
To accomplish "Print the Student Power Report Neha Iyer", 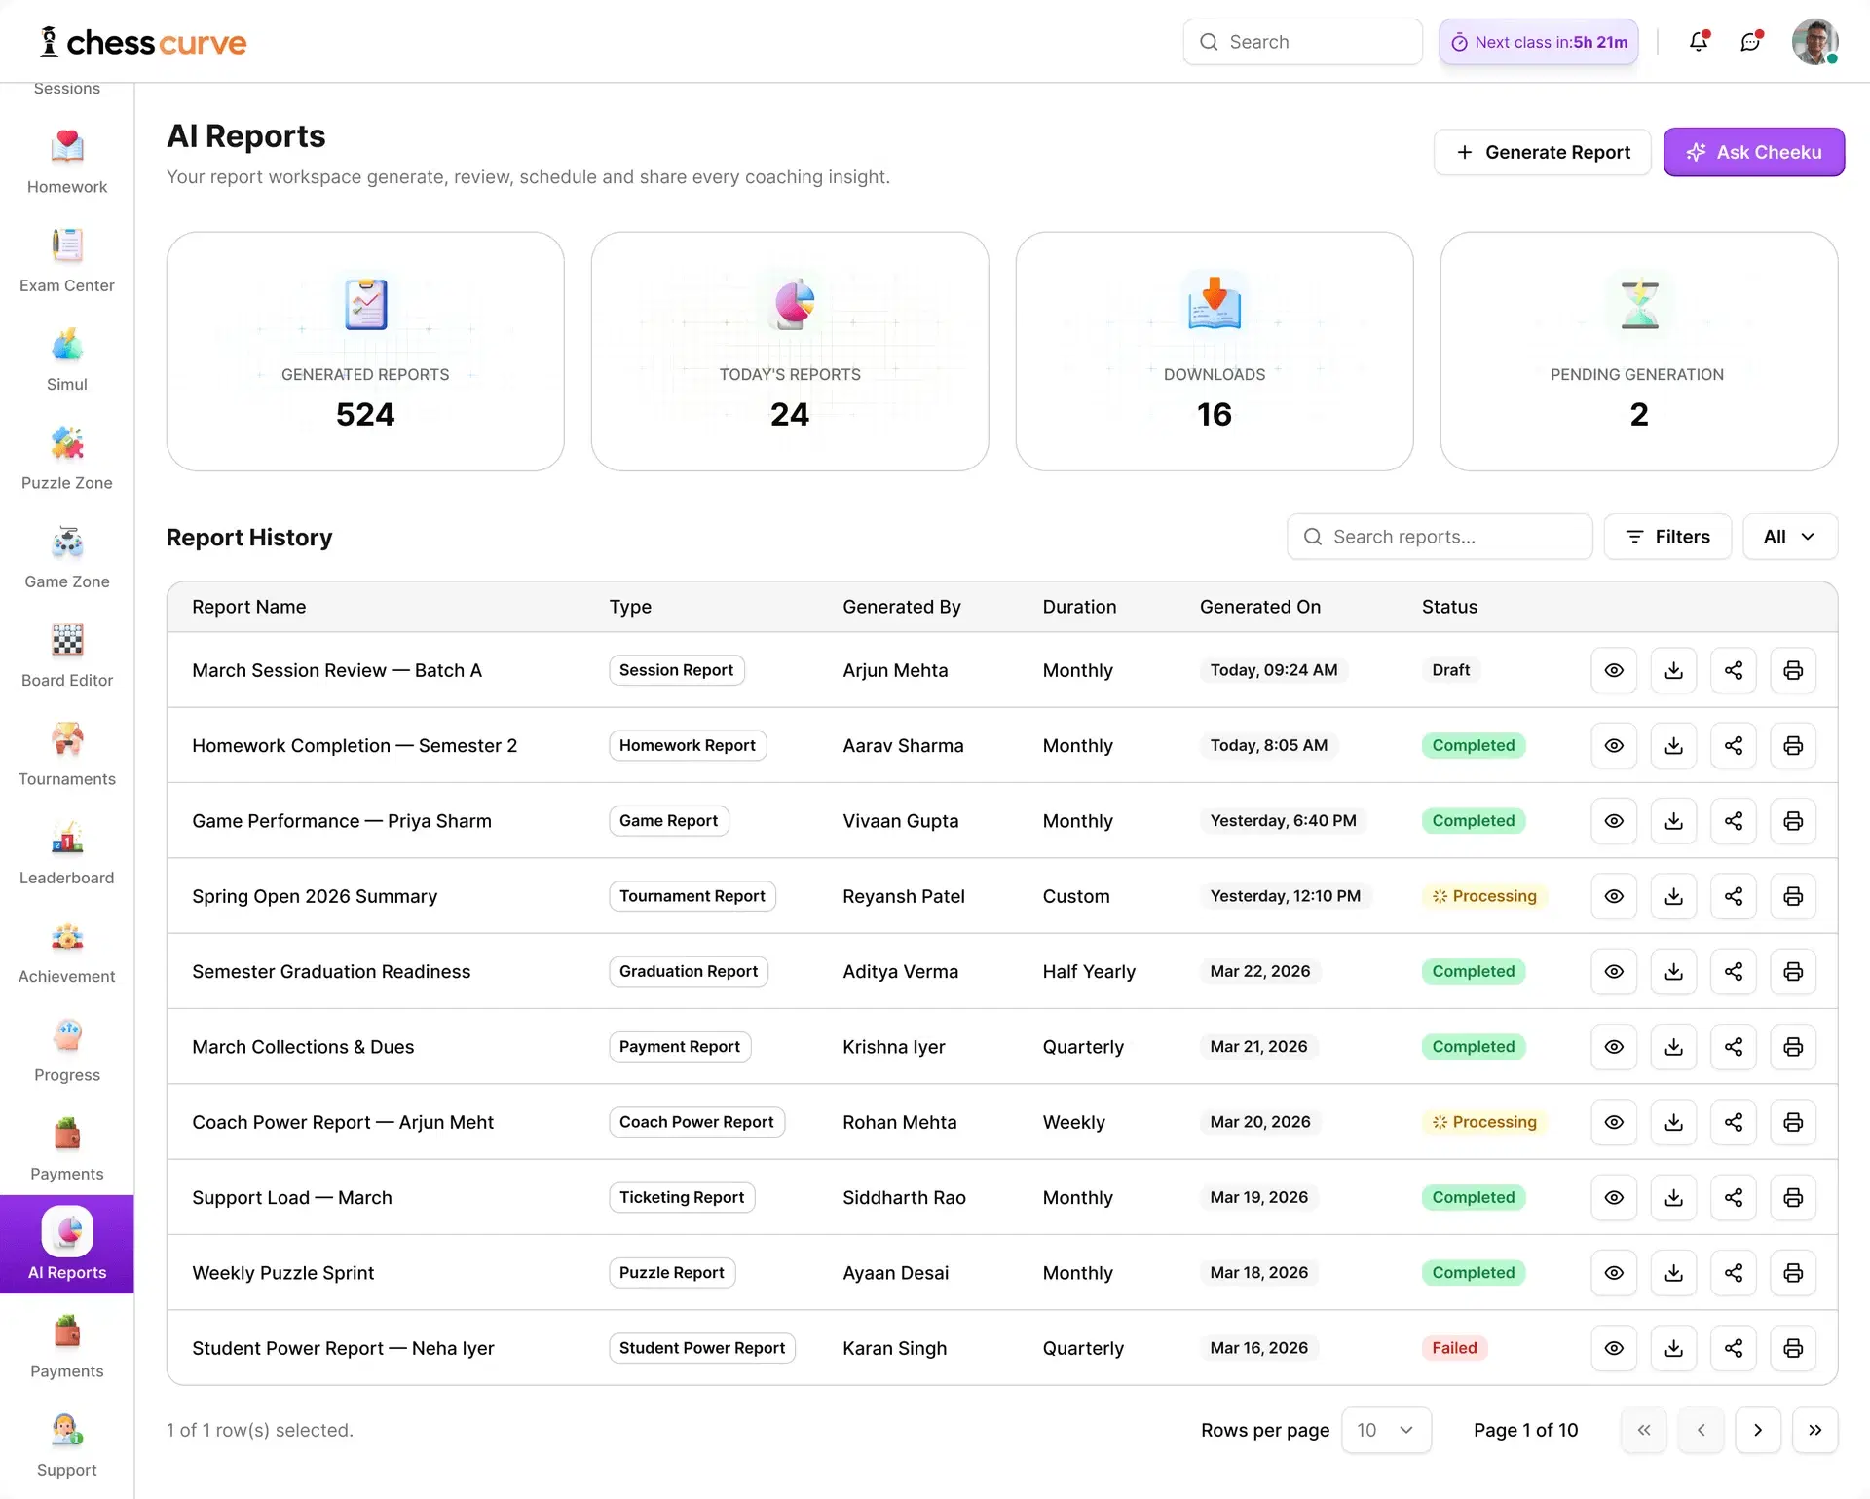I will 1793,1348.
